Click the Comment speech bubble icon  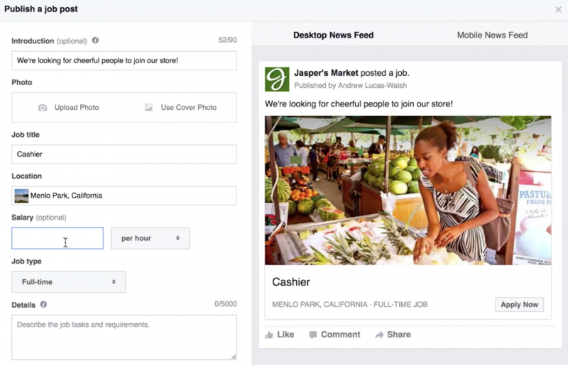(x=313, y=335)
